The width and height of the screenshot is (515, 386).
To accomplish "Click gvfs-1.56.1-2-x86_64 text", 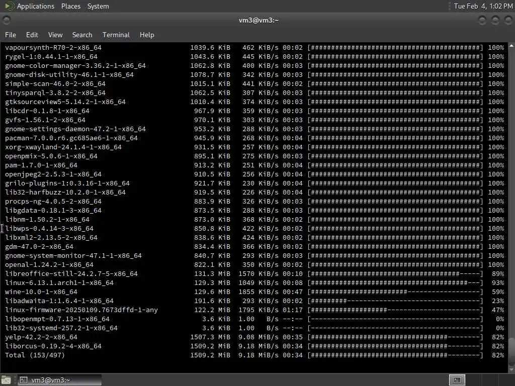I will coord(45,120).
